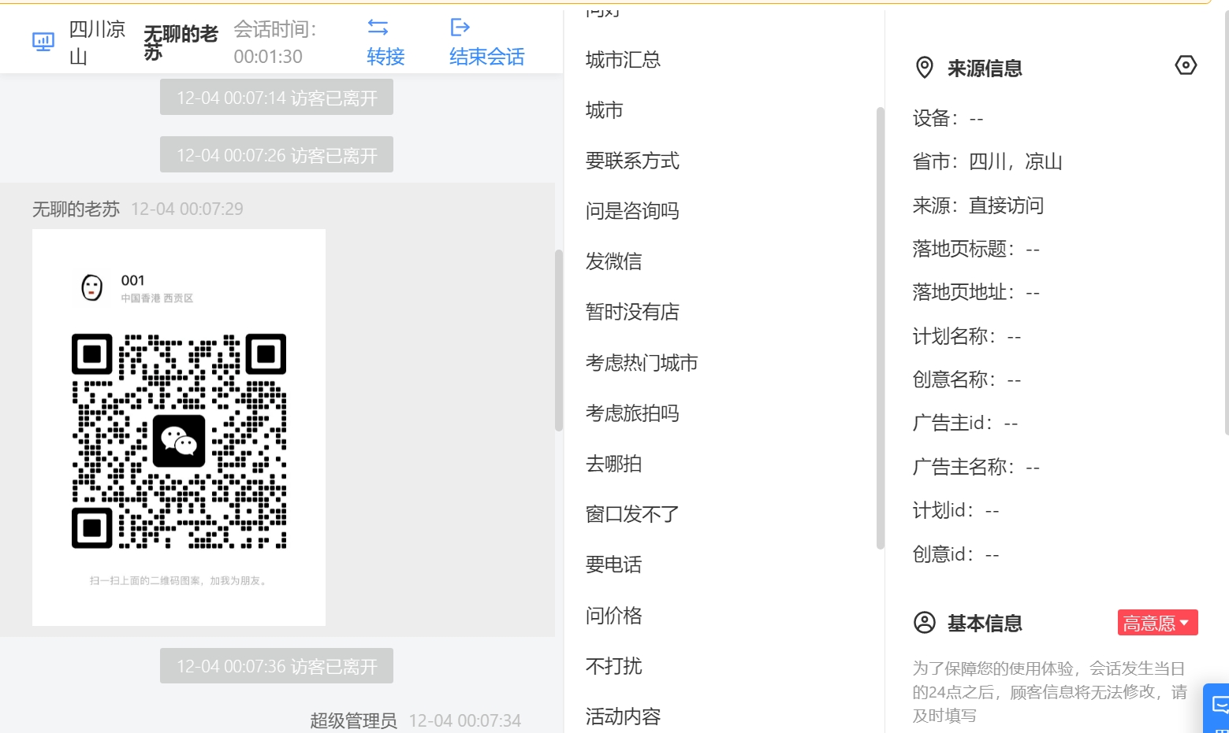Click visitor name 无聊的老苏 in header
Image resolution: width=1229 pixels, height=733 pixels.
181,43
